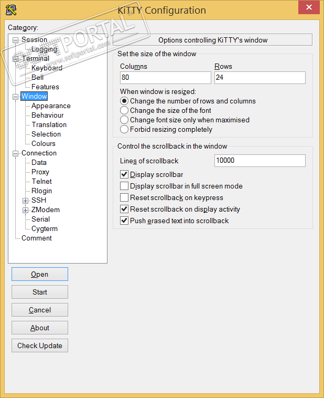This screenshot has width=324, height=398.
Task: Open the Features category
Action: click(x=45, y=87)
